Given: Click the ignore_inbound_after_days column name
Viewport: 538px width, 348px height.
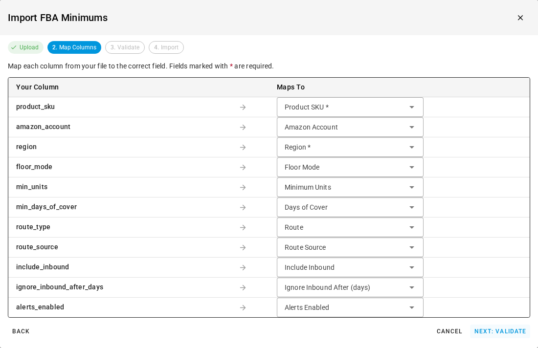Looking at the screenshot, I should (x=60, y=287).
